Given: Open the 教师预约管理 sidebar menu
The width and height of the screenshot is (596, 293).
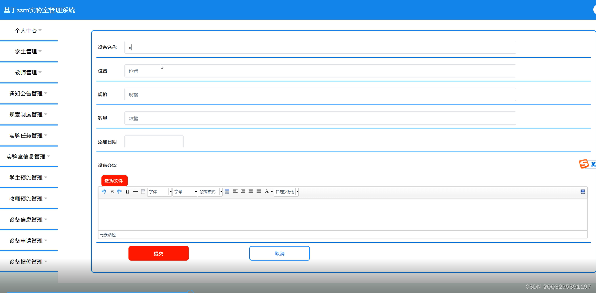Looking at the screenshot, I should coord(28,198).
